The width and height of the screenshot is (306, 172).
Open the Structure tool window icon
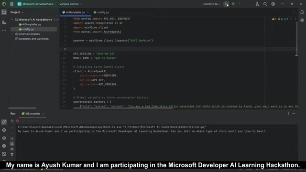click(x=4, y=22)
